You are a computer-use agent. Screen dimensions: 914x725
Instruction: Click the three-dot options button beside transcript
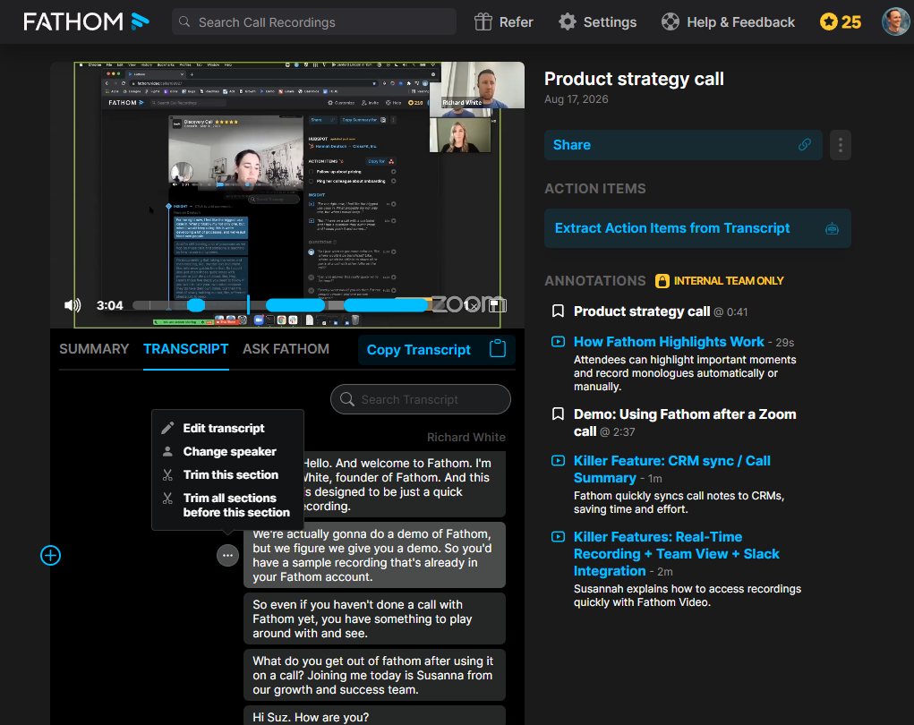[x=228, y=556]
